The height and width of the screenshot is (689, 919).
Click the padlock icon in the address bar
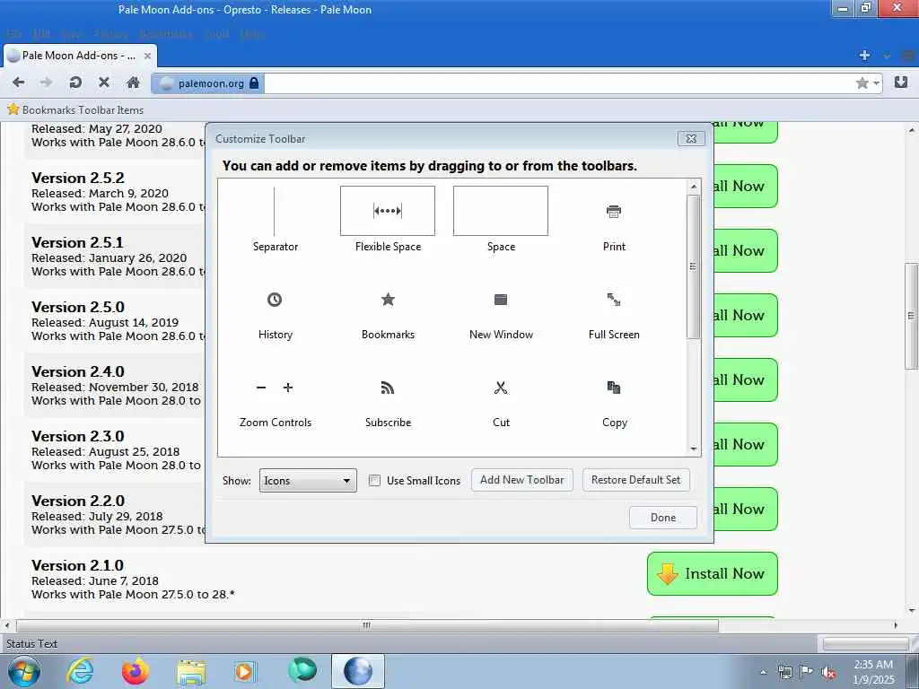(x=254, y=83)
